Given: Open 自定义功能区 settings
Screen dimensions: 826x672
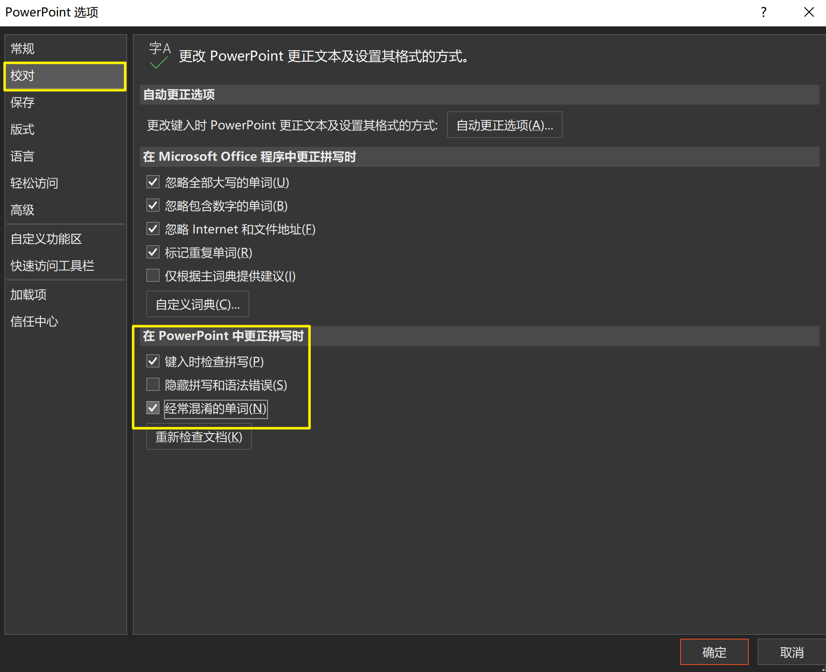Looking at the screenshot, I should click(65, 239).
